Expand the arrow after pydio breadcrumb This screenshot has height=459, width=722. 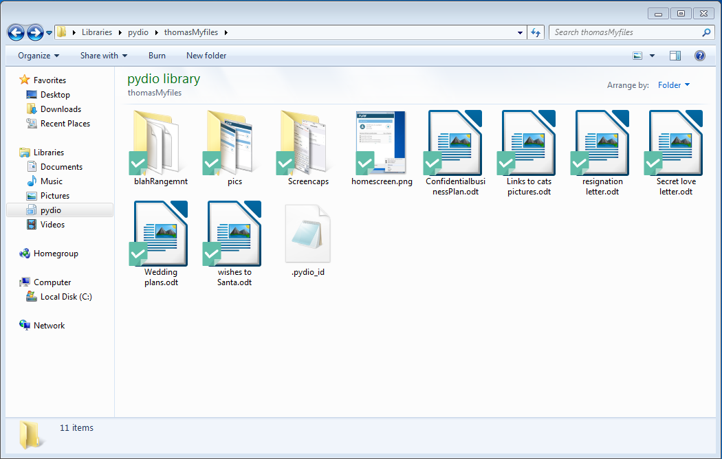pos(157,32)
